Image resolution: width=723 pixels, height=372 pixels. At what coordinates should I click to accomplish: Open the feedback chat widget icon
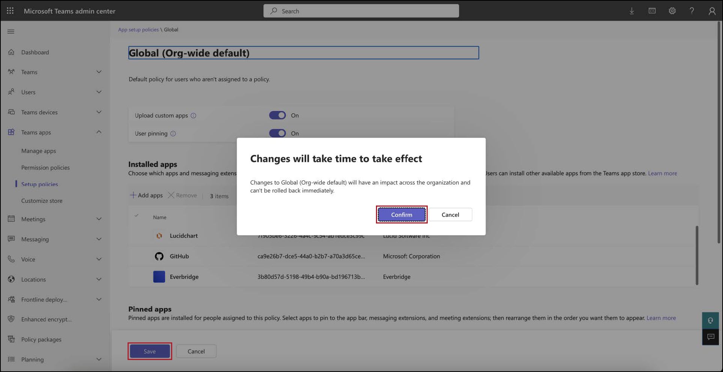pyautogui.click(x=710, y=337)
